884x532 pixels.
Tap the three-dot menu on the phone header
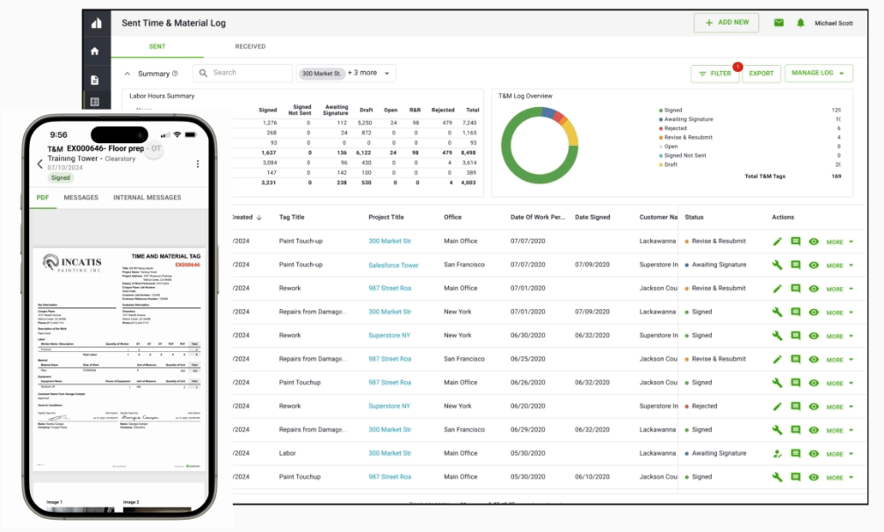click(x=198, y=163)
